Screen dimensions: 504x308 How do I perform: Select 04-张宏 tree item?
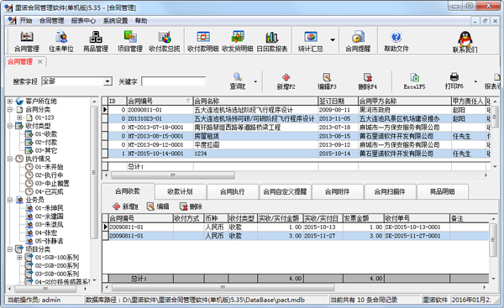click(x=46, y=232)
